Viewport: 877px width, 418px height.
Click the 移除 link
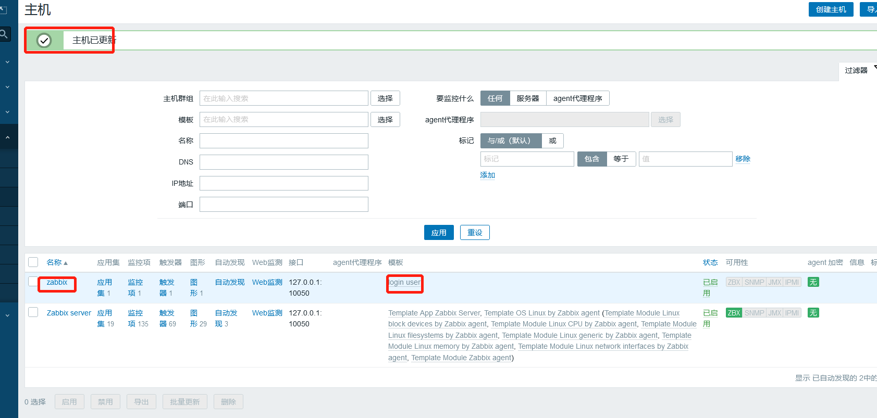(x=743, y=159)
